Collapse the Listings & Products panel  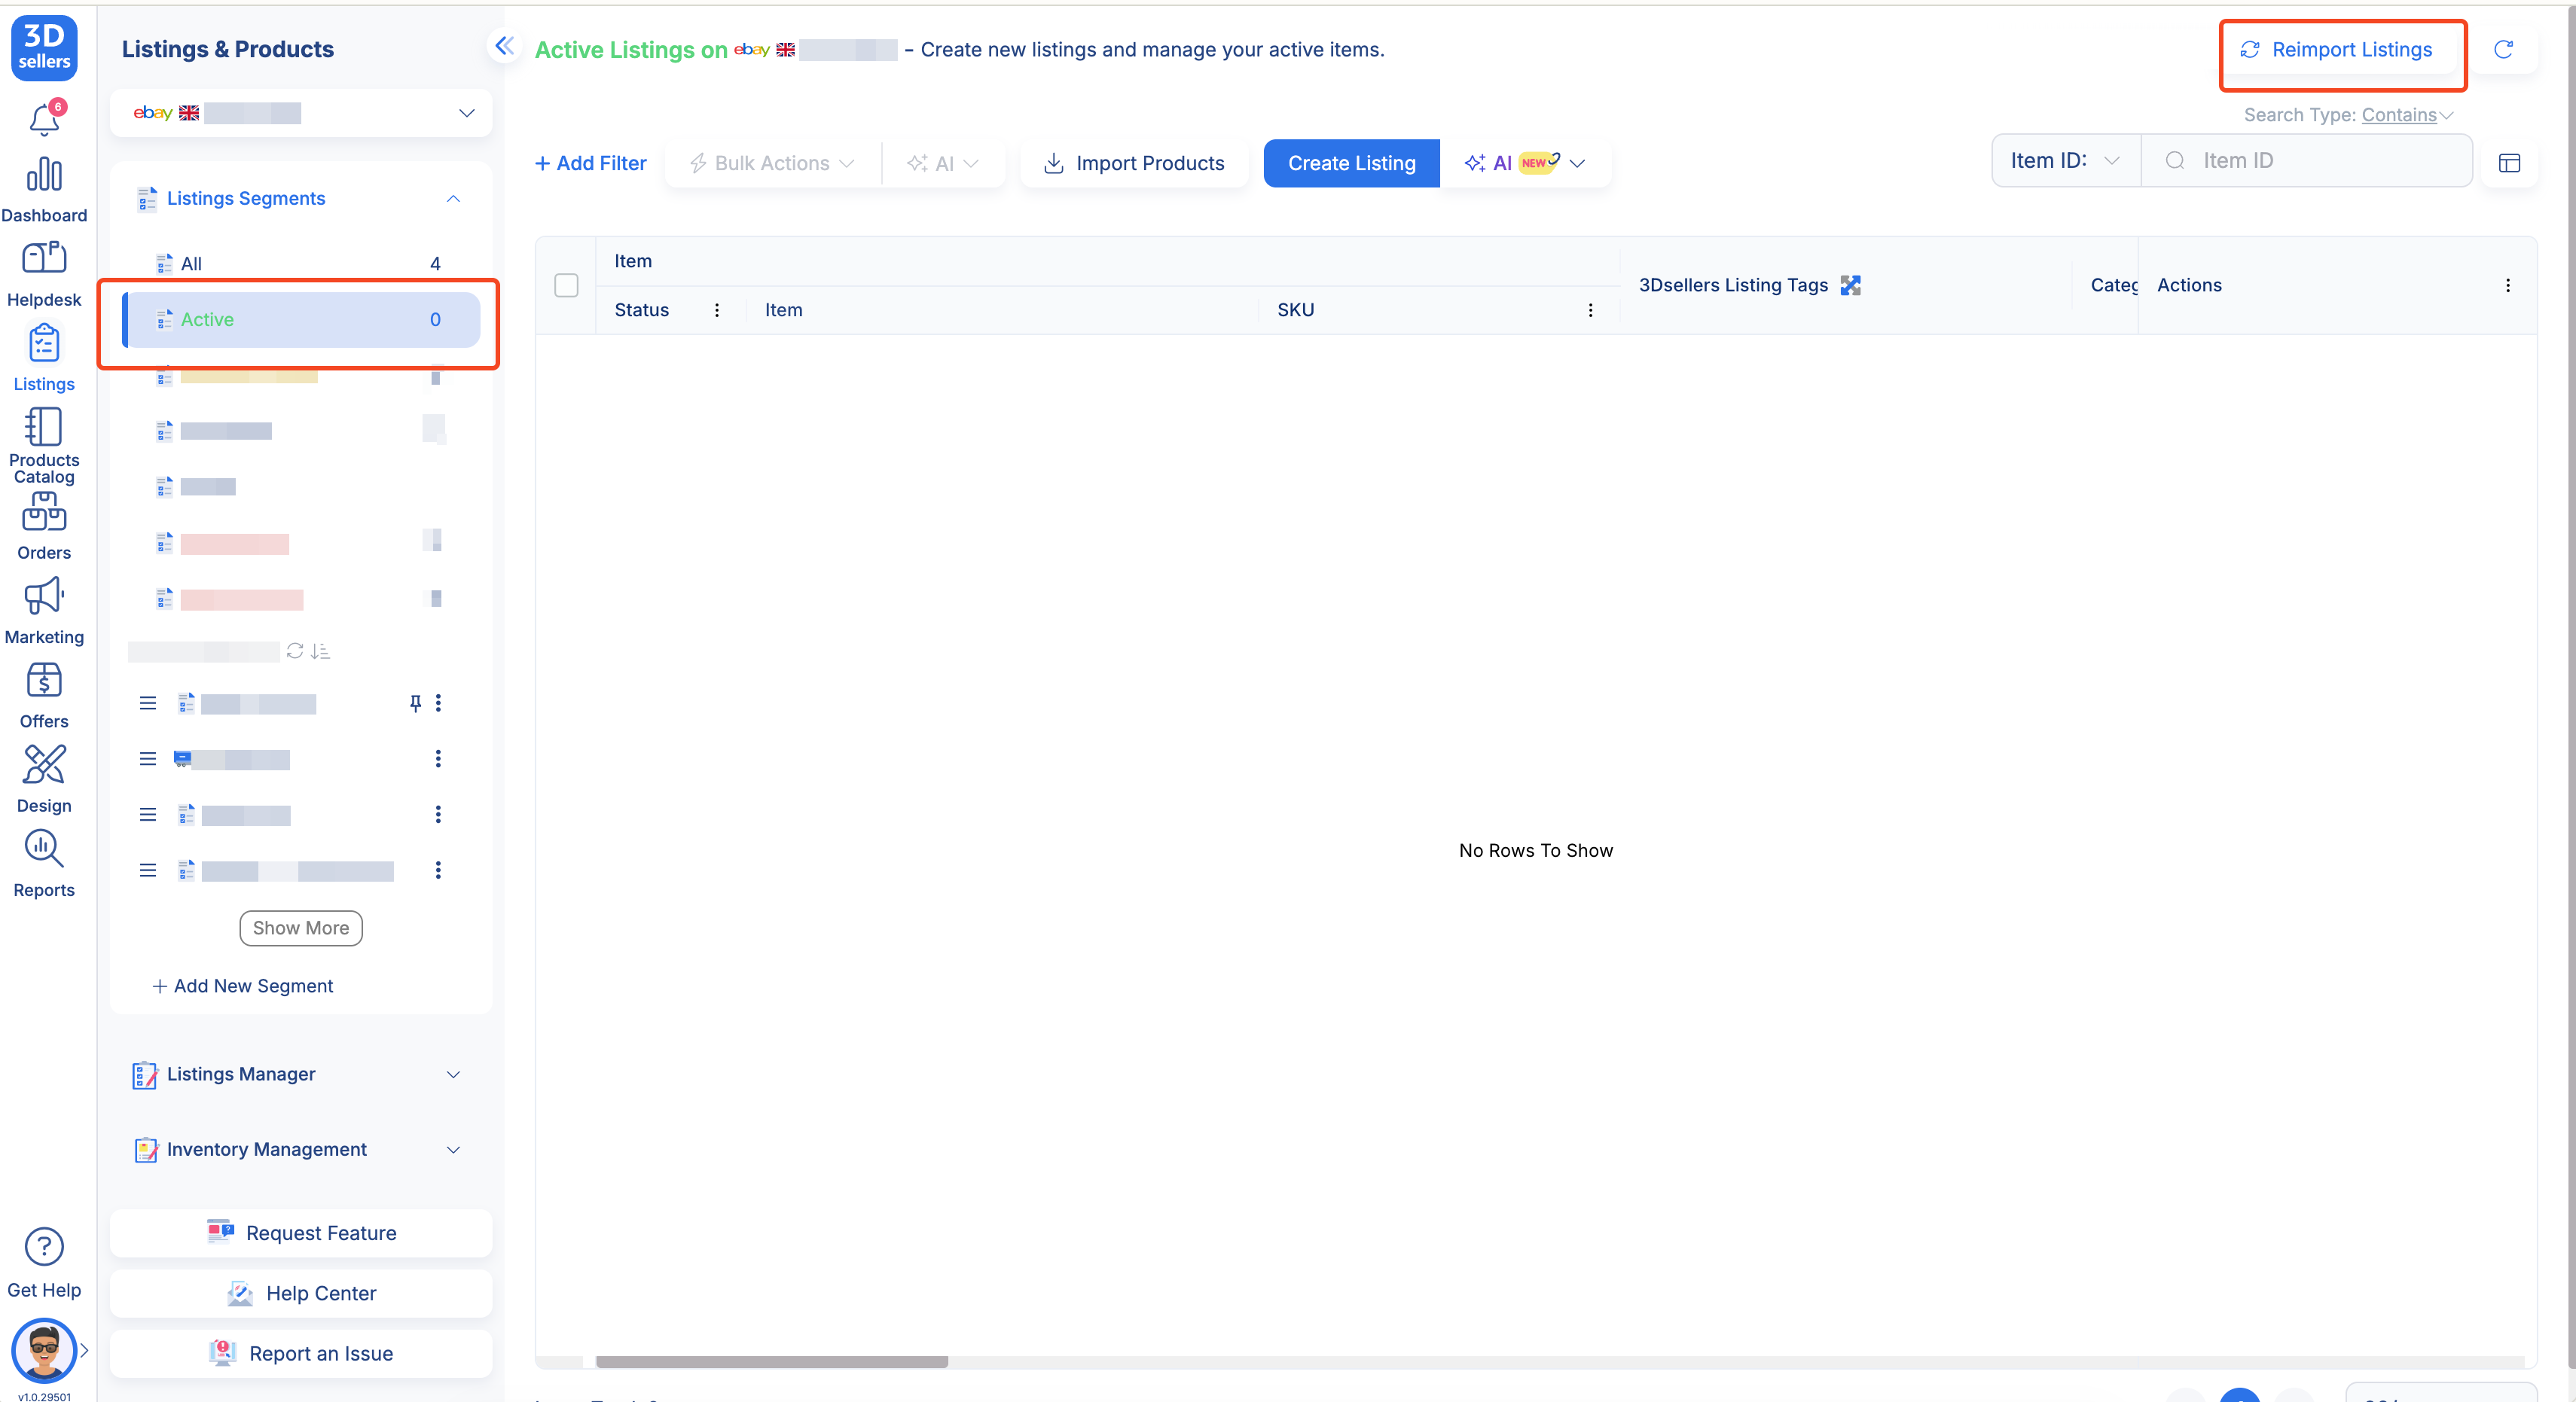coord(504,46)
